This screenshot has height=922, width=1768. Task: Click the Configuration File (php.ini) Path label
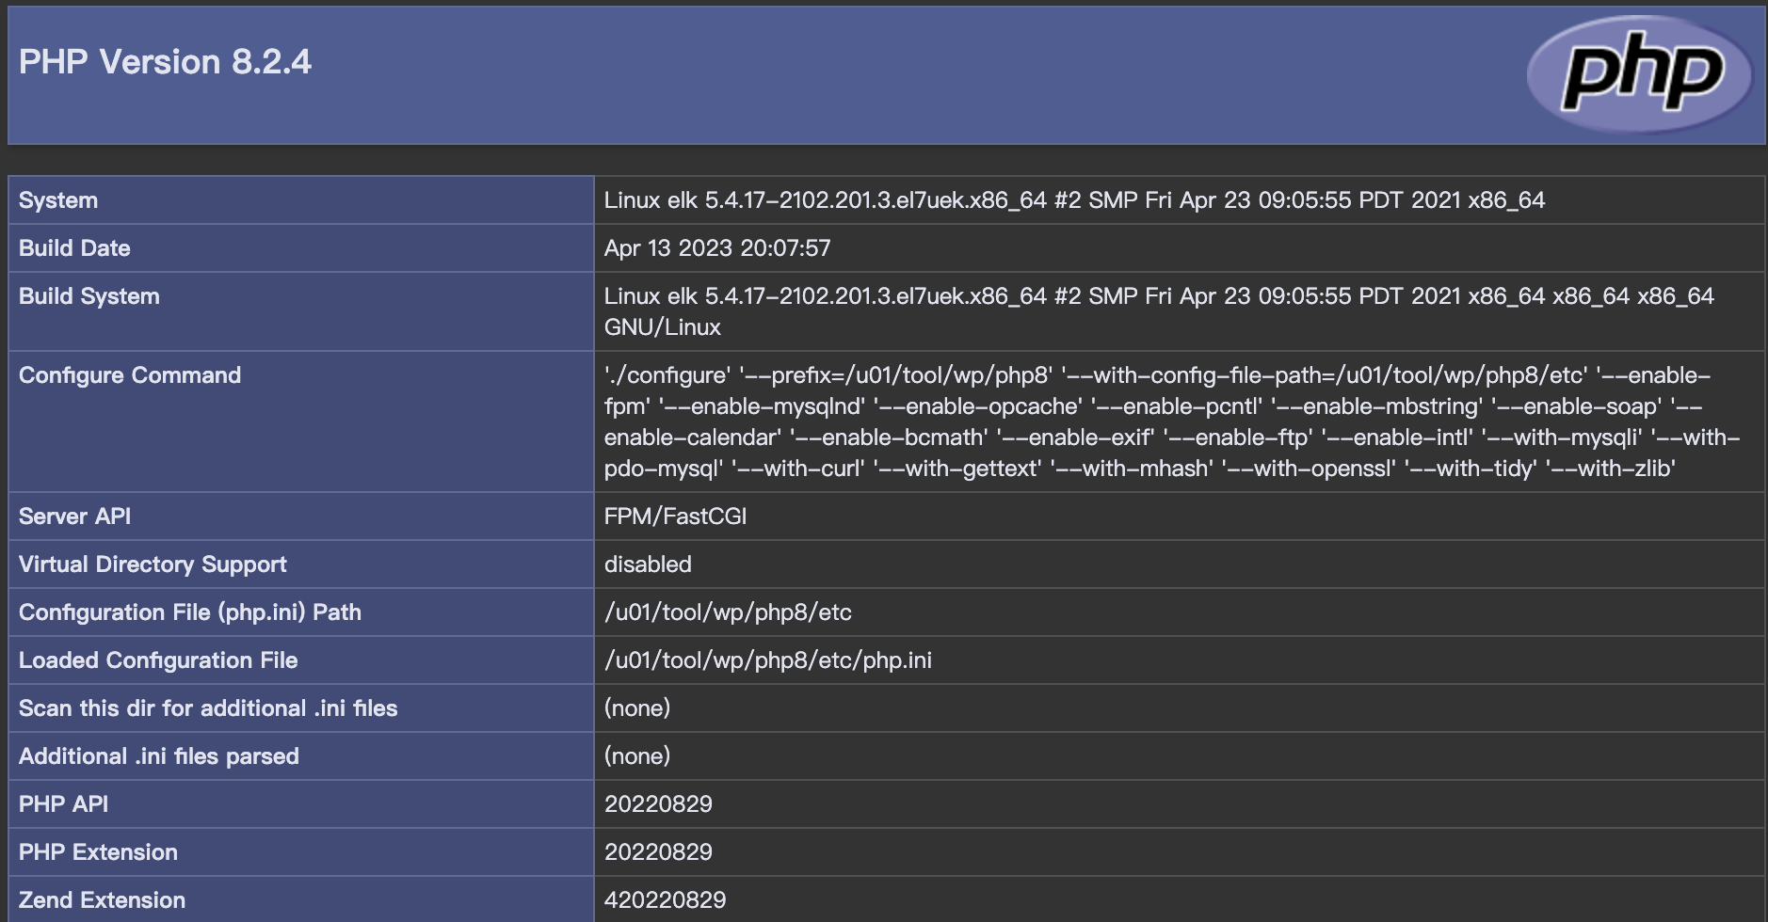[190, 612]
